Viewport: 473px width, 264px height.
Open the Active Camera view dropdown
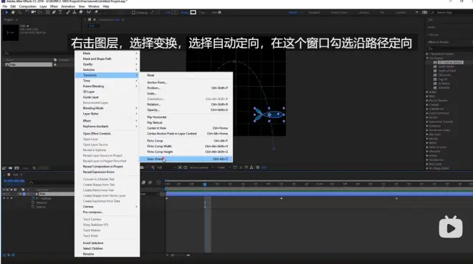tap(201, 167)
